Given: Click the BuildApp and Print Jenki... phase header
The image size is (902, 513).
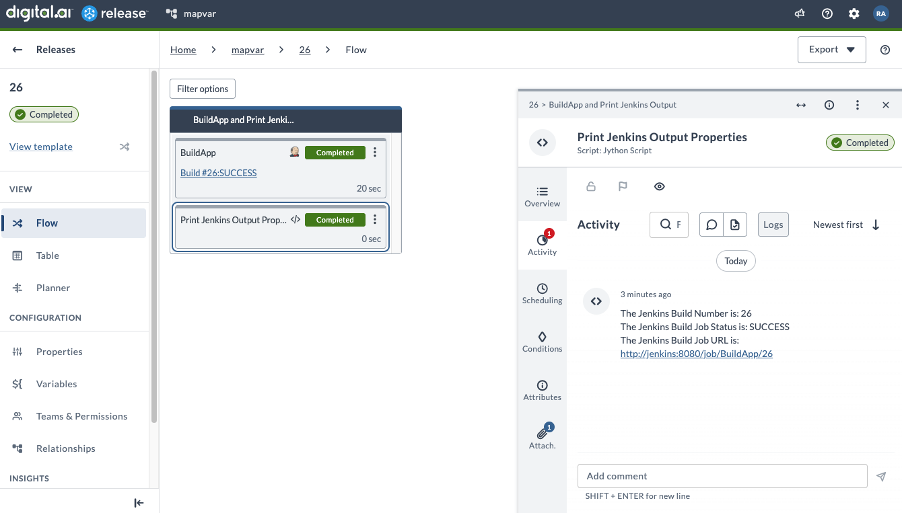Looking at the screenshot, I should (x=285, y=120).
